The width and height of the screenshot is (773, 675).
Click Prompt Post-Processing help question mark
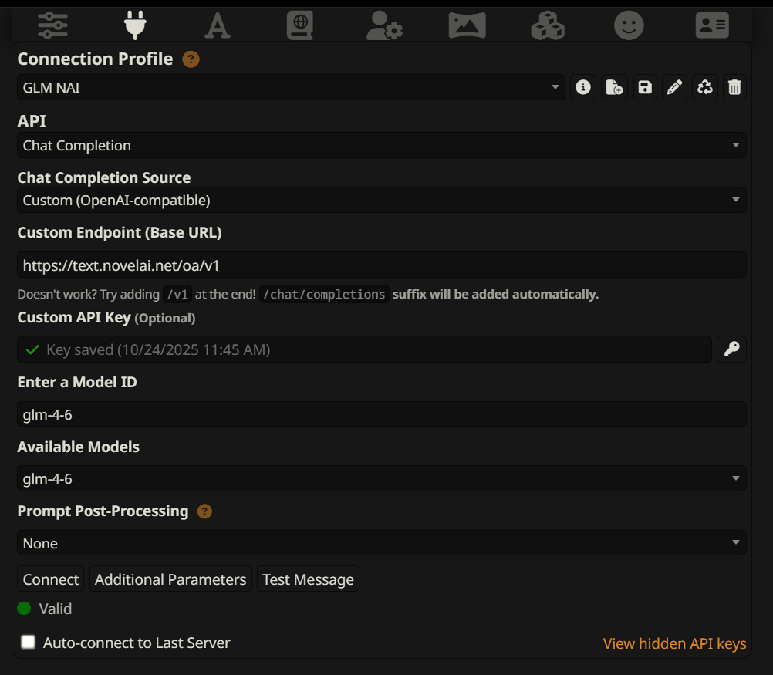pos(204,511)
